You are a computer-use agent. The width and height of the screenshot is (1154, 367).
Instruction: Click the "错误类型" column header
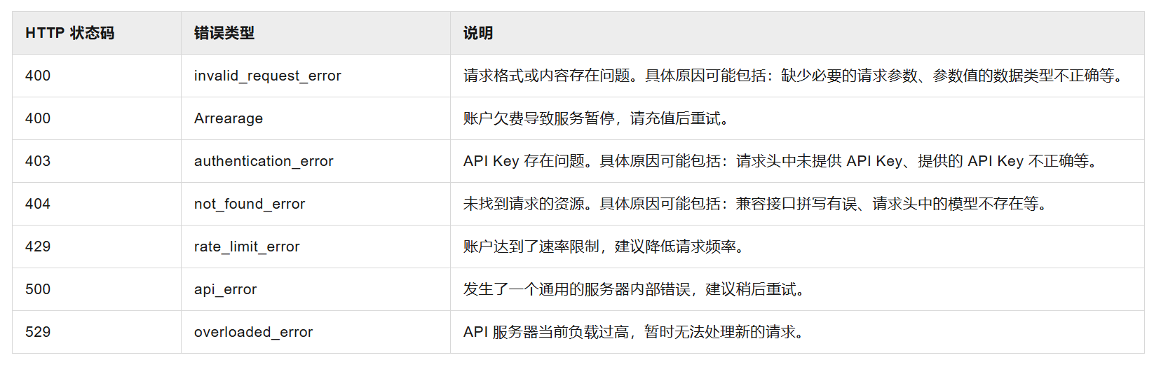224,33
